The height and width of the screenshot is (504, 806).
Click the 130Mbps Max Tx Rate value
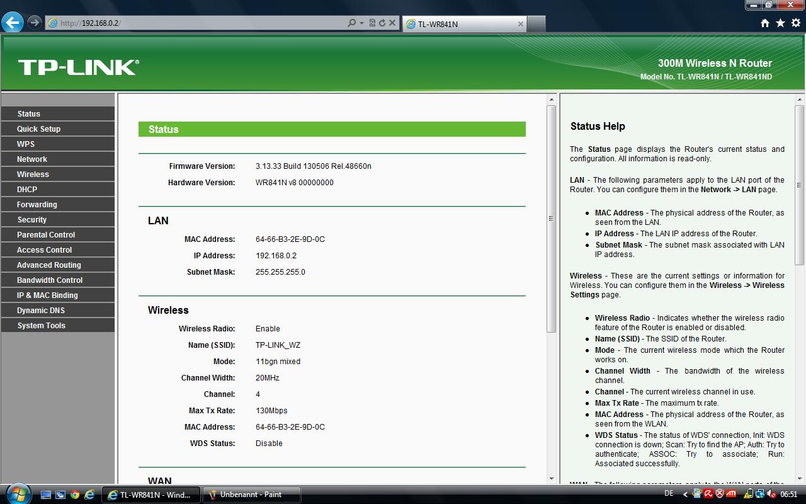coord(271,411)
